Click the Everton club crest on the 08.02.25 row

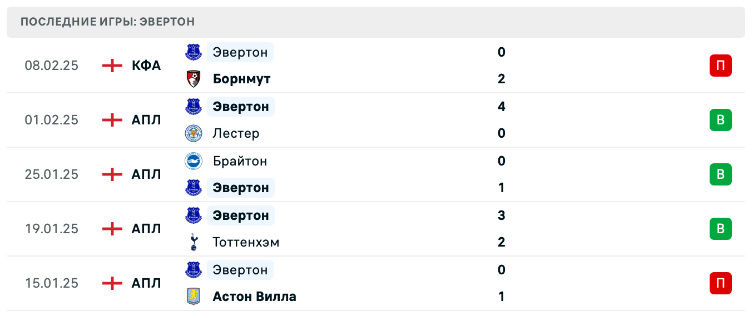coord(192,52)
